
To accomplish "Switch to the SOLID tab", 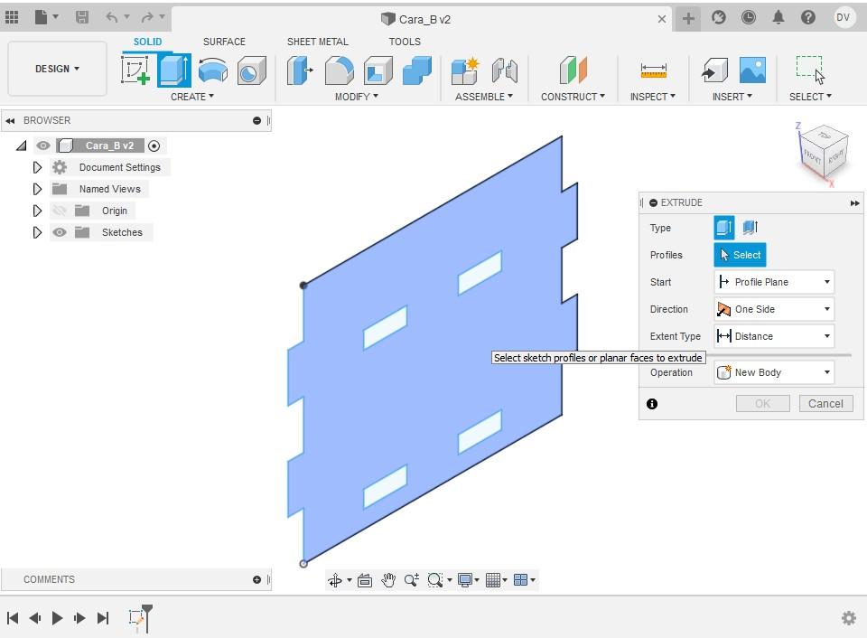I will (x=147, y=42).
